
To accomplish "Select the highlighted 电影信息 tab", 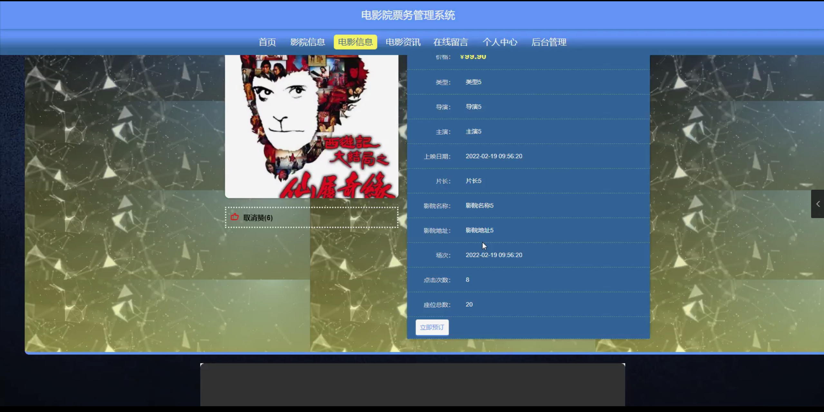I will [x=355, y=42].
